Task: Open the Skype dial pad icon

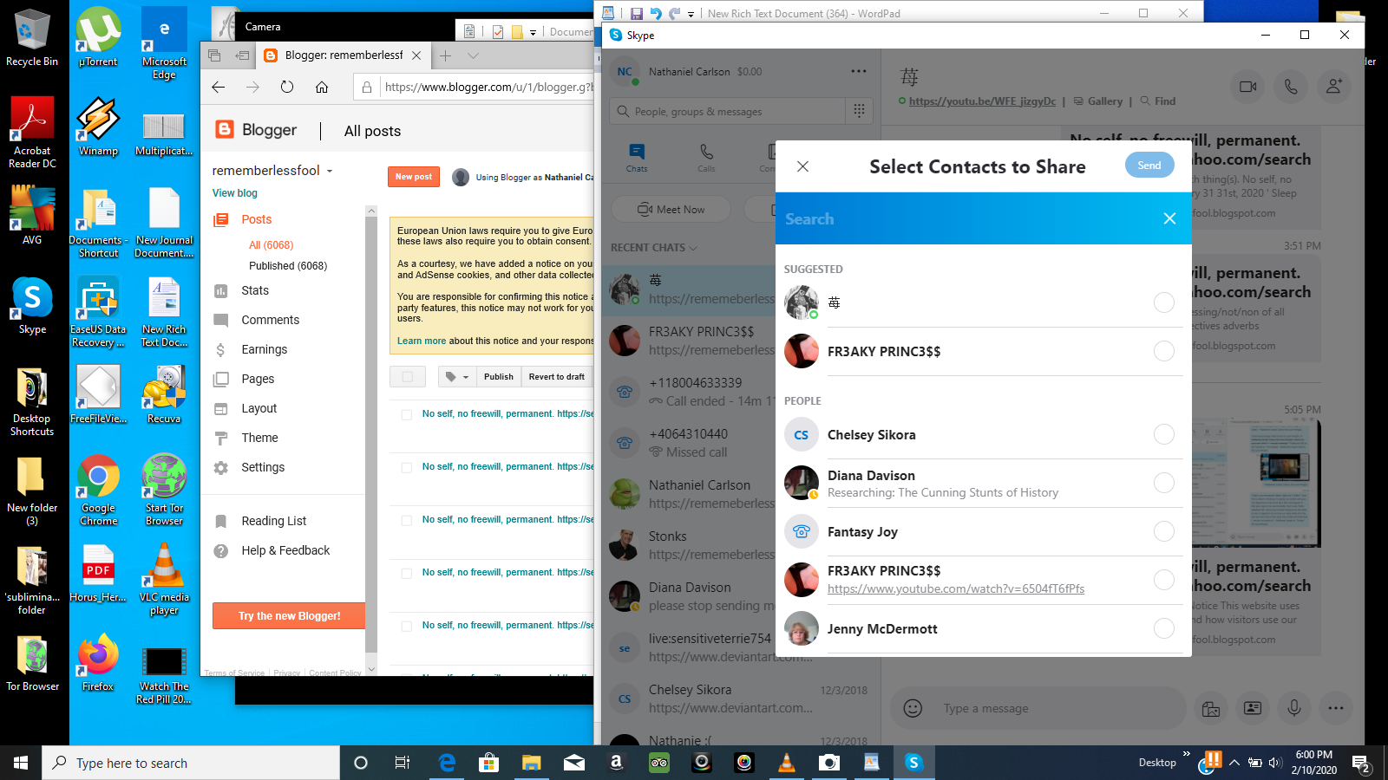Action: pyautogui.click(x=859, y=111)
